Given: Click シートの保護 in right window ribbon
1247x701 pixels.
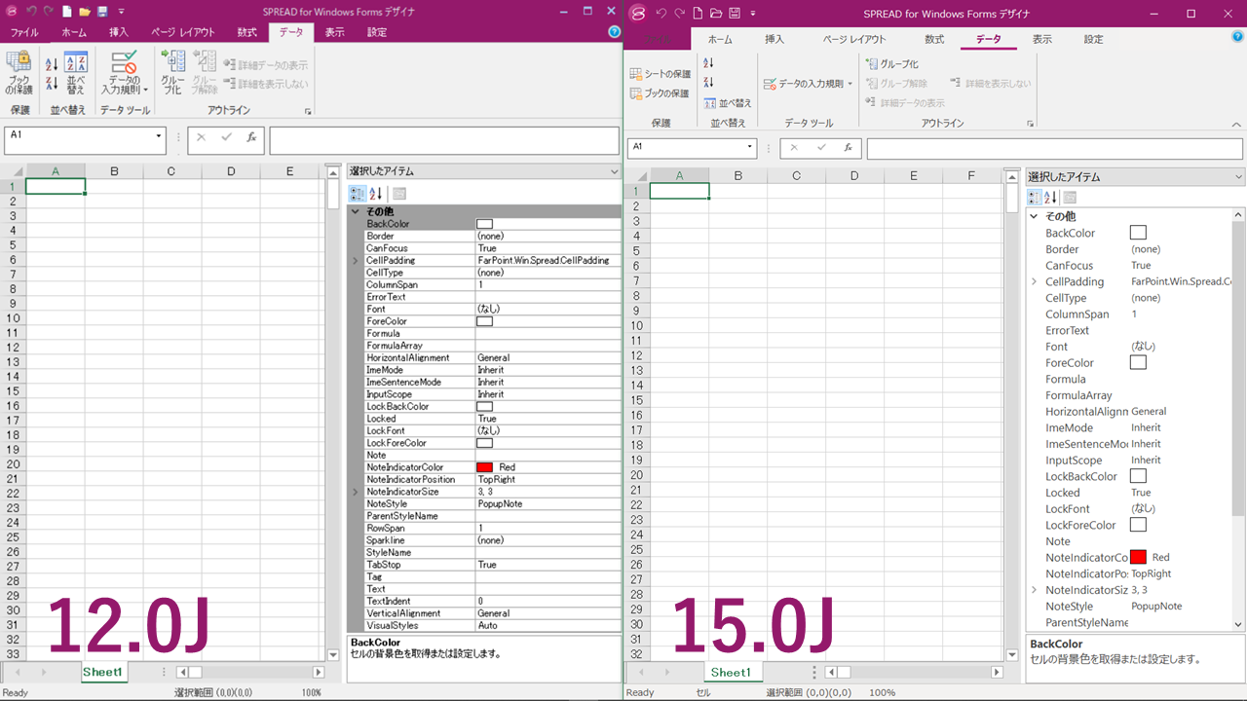Looking at the screenshot, I should (660, 74).
